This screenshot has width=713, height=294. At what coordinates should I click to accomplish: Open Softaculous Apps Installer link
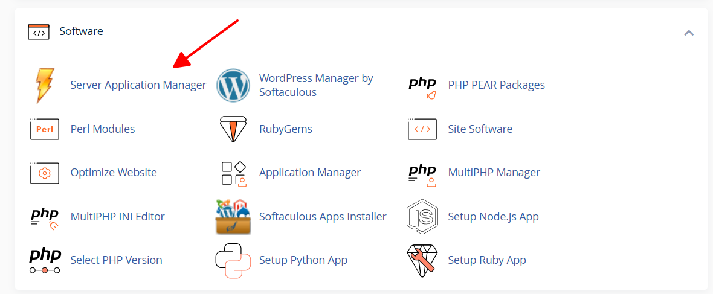323,217
